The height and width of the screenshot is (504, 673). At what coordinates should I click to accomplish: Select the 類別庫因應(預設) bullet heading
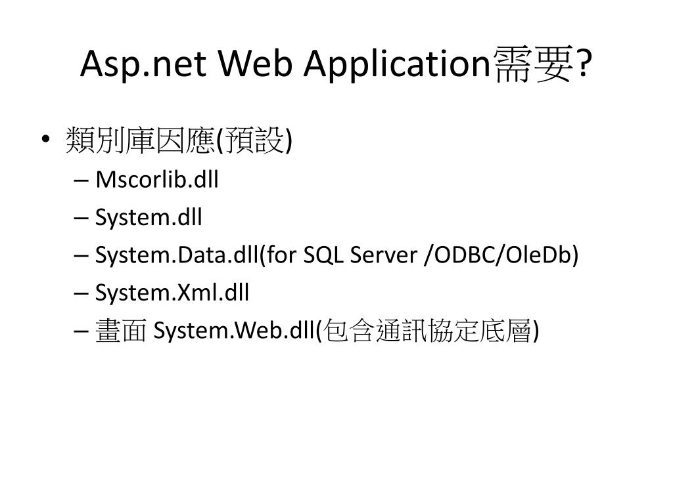coord(179,140)
